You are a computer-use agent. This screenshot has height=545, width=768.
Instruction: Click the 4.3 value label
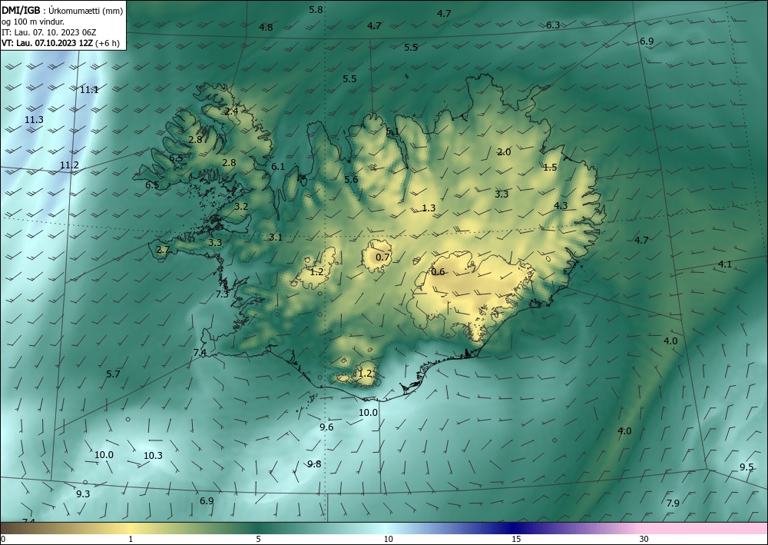[x=561, y=206]
